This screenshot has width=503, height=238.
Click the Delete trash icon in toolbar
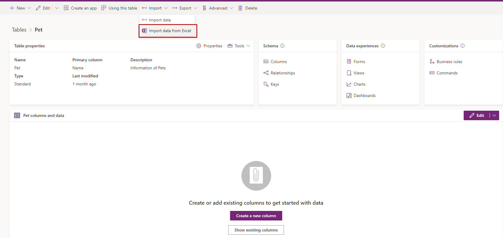pos(240,8)
